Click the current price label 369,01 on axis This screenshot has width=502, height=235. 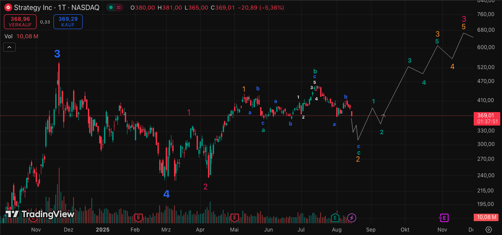(485, 115)
